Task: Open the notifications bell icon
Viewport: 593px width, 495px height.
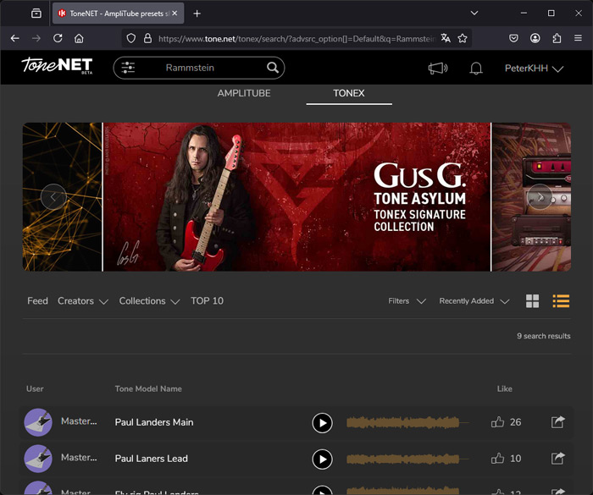Action: pos(476,69)
